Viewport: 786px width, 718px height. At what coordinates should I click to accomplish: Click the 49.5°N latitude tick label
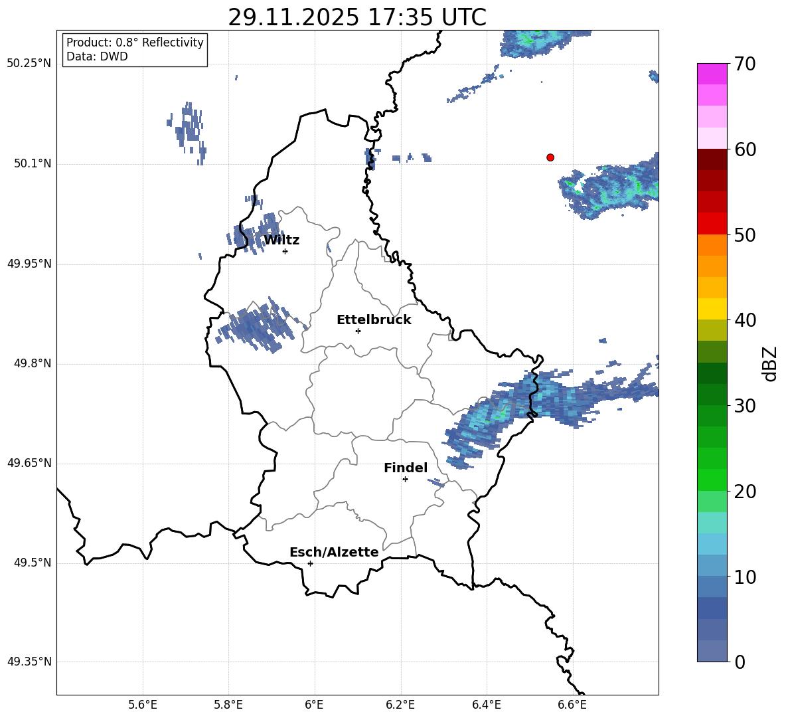(x=33, y=563)
